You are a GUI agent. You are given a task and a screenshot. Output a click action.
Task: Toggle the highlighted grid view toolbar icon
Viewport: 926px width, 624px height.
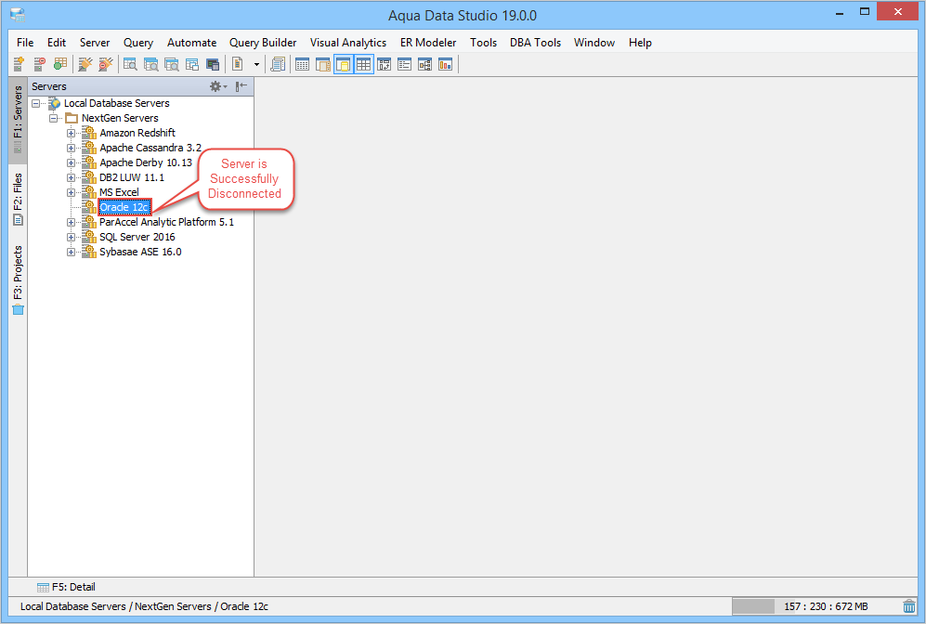coord(364,64)
